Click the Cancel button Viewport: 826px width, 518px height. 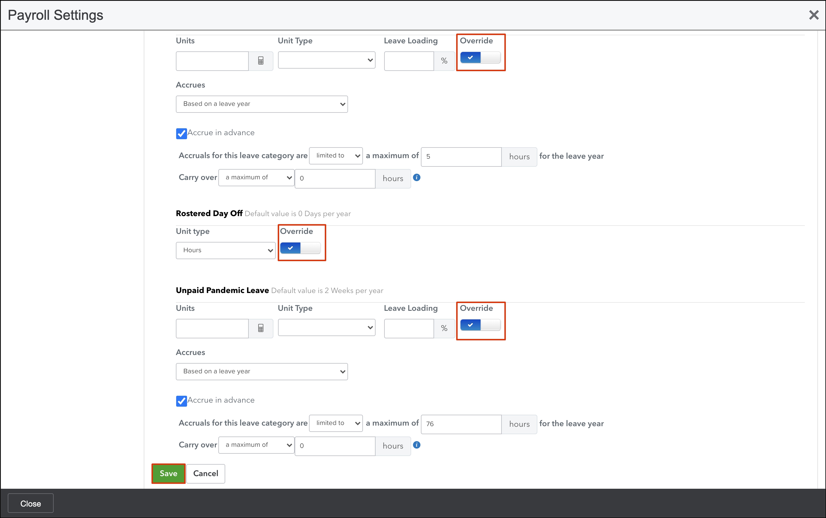pyautogui.click(x=205, y=474)
